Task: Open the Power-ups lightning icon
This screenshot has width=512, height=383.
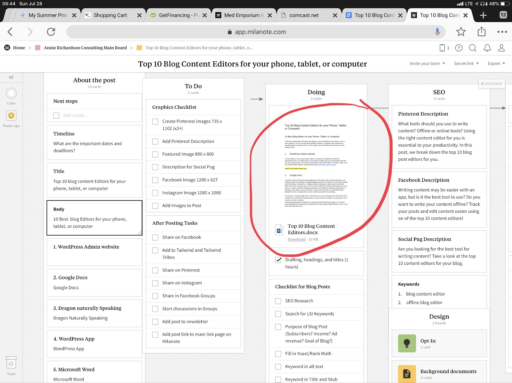Action: [x=11, y=115]
